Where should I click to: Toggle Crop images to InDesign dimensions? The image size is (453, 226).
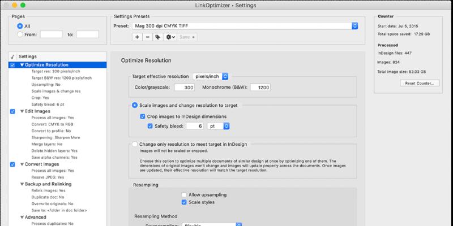point(143,117)
